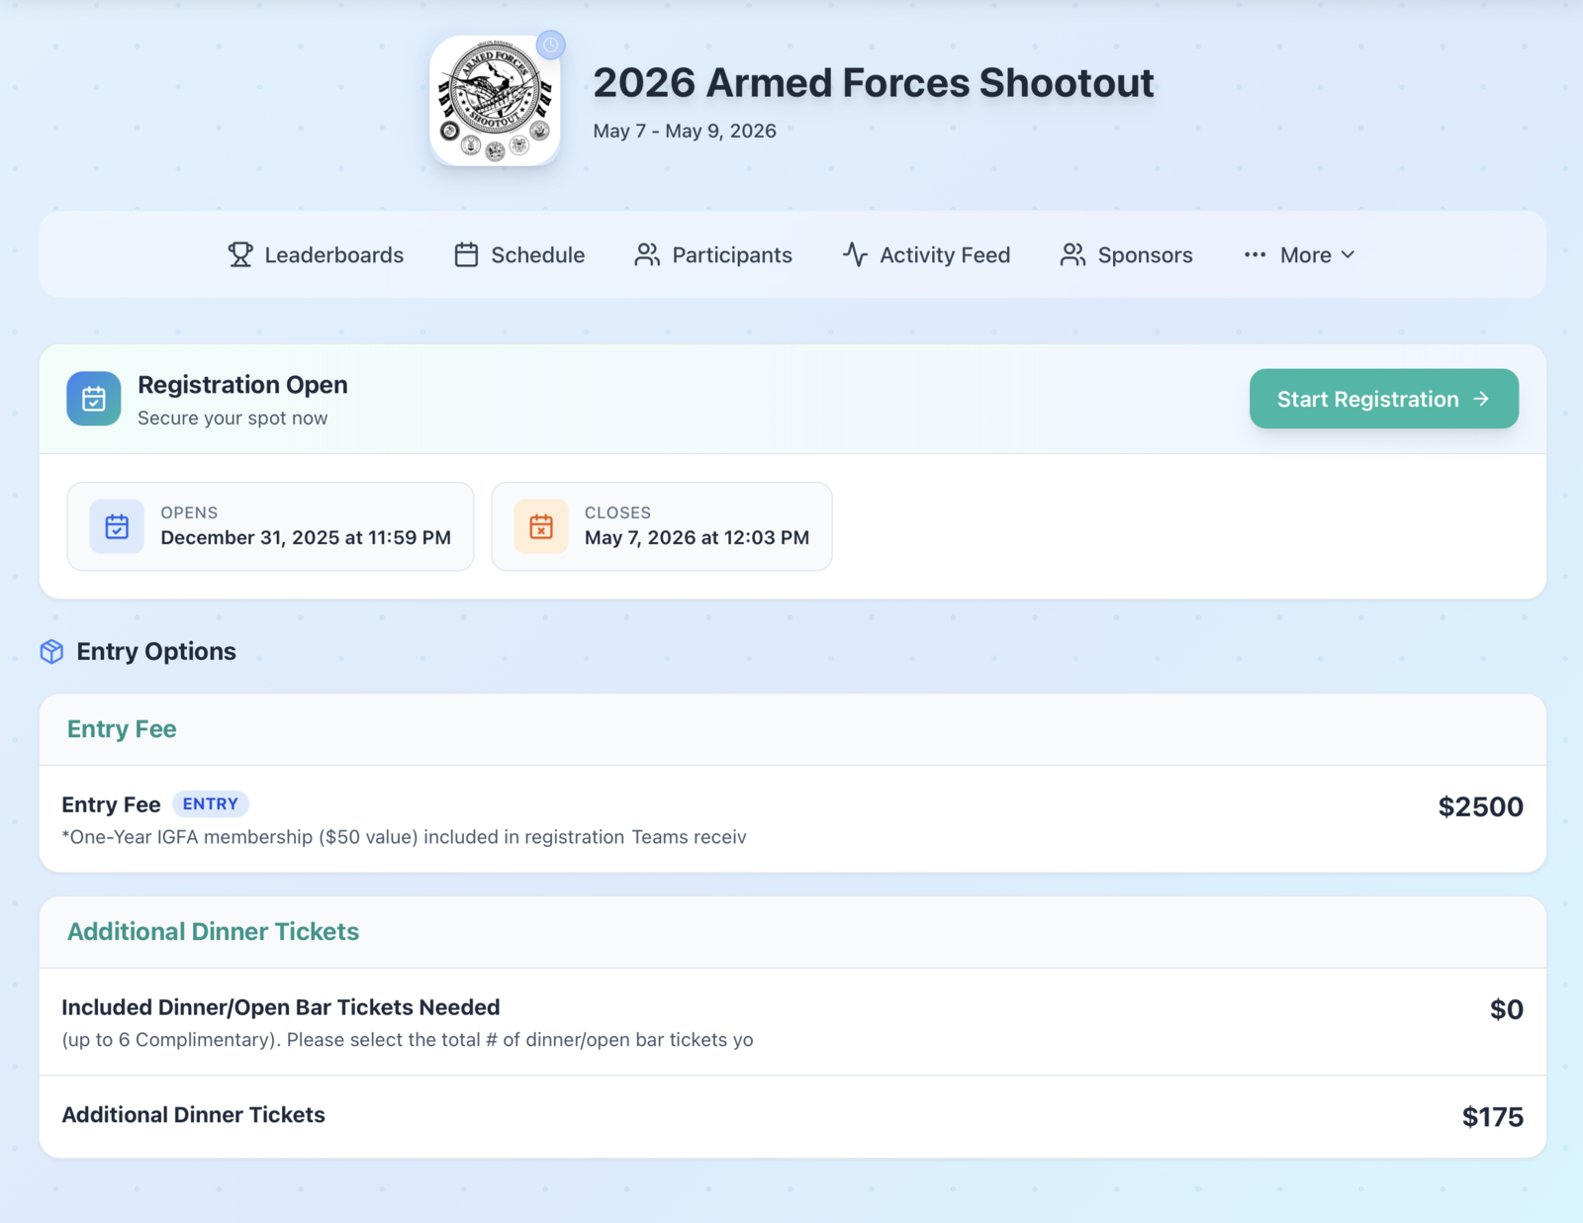Screen dimensions: 1583x1223
Task: Click the calendar icon beside Schedule
Action: pyautogui.click(x=466, y=255)
